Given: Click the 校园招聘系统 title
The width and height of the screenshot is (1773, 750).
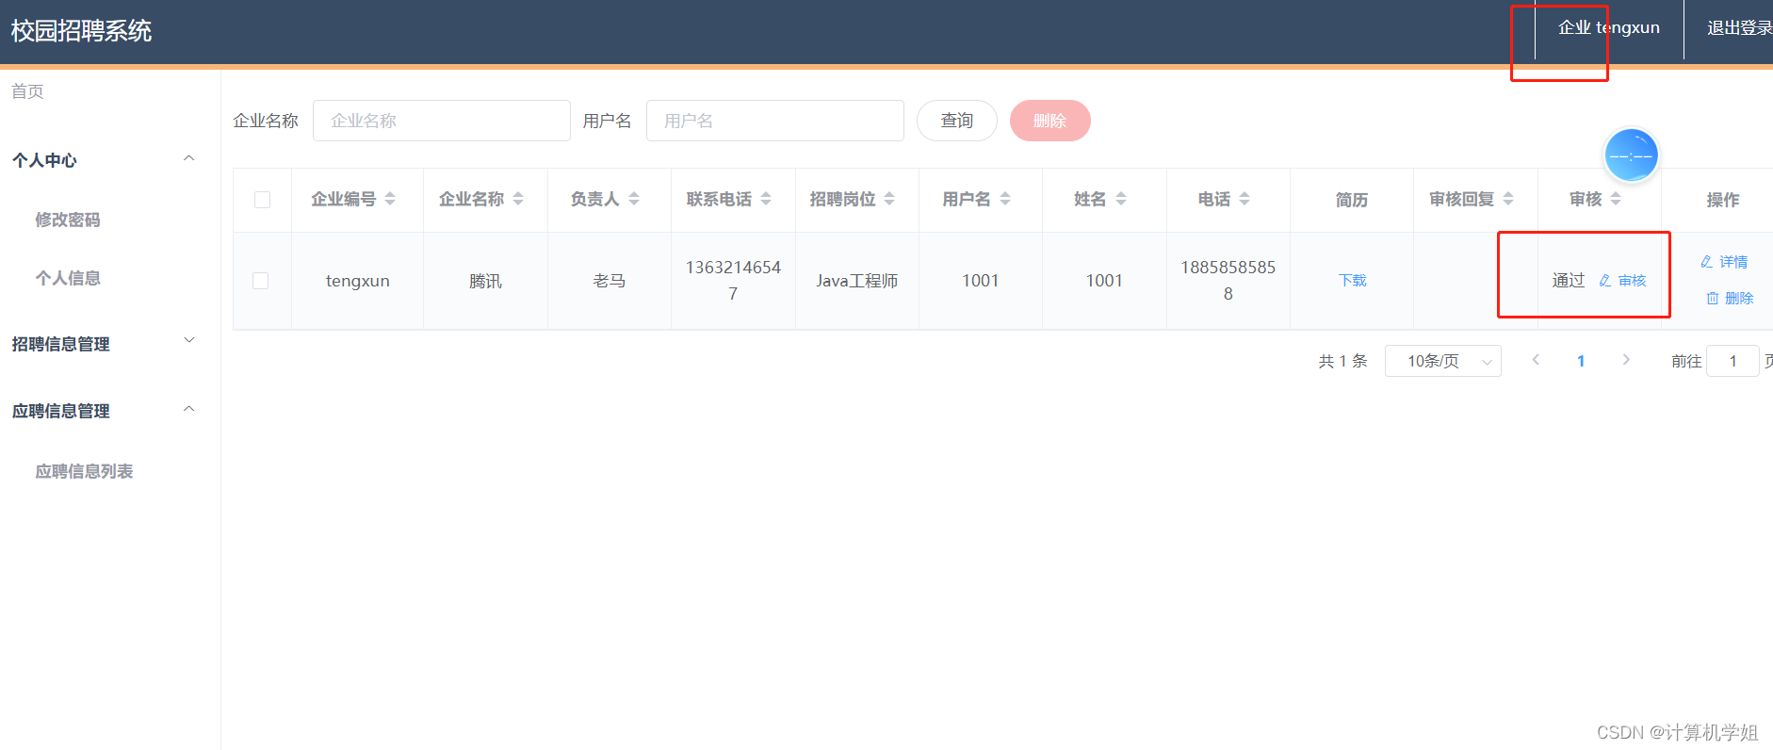Looking at the screenshot, I should [81, 31].
